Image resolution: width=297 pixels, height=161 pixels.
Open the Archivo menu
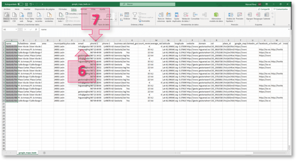[x=7, y=9]
